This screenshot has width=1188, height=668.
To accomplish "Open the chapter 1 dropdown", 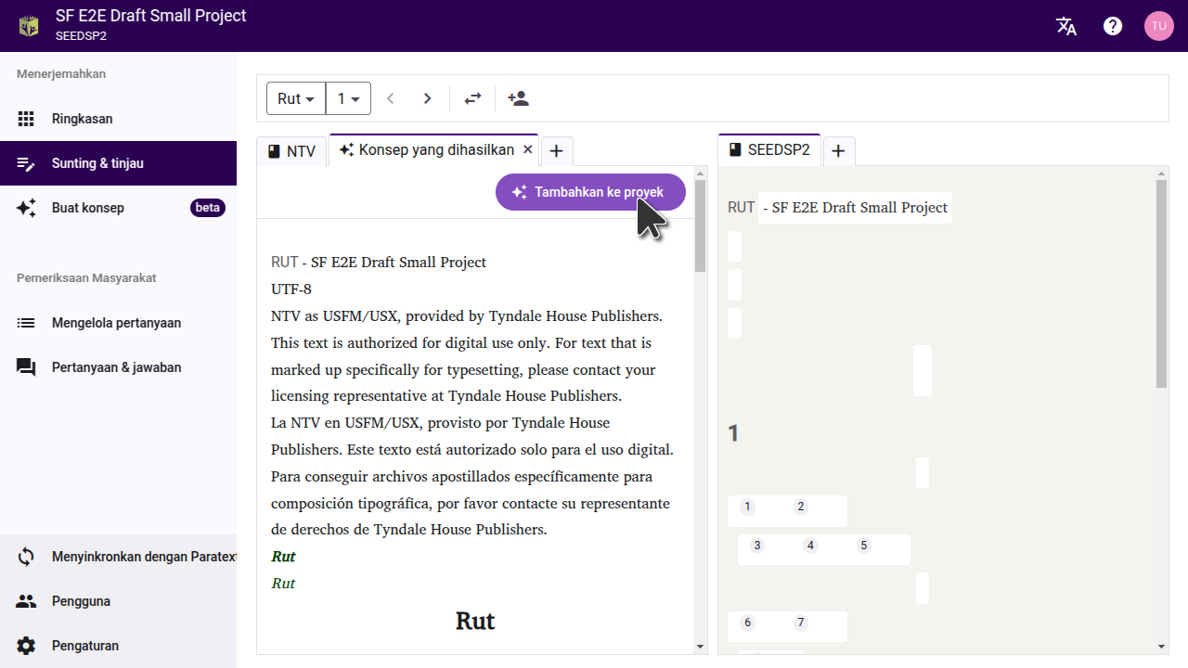I will click(348, 98).
